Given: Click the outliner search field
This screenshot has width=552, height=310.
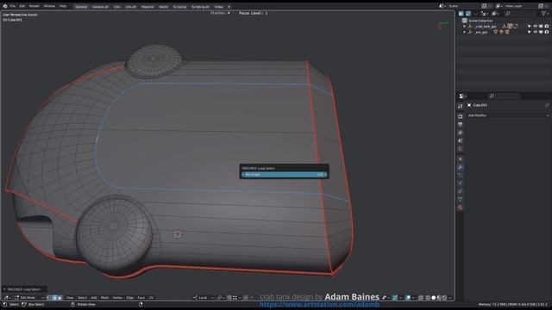Looking at the screenshot, I should click(x=521, y=14).
